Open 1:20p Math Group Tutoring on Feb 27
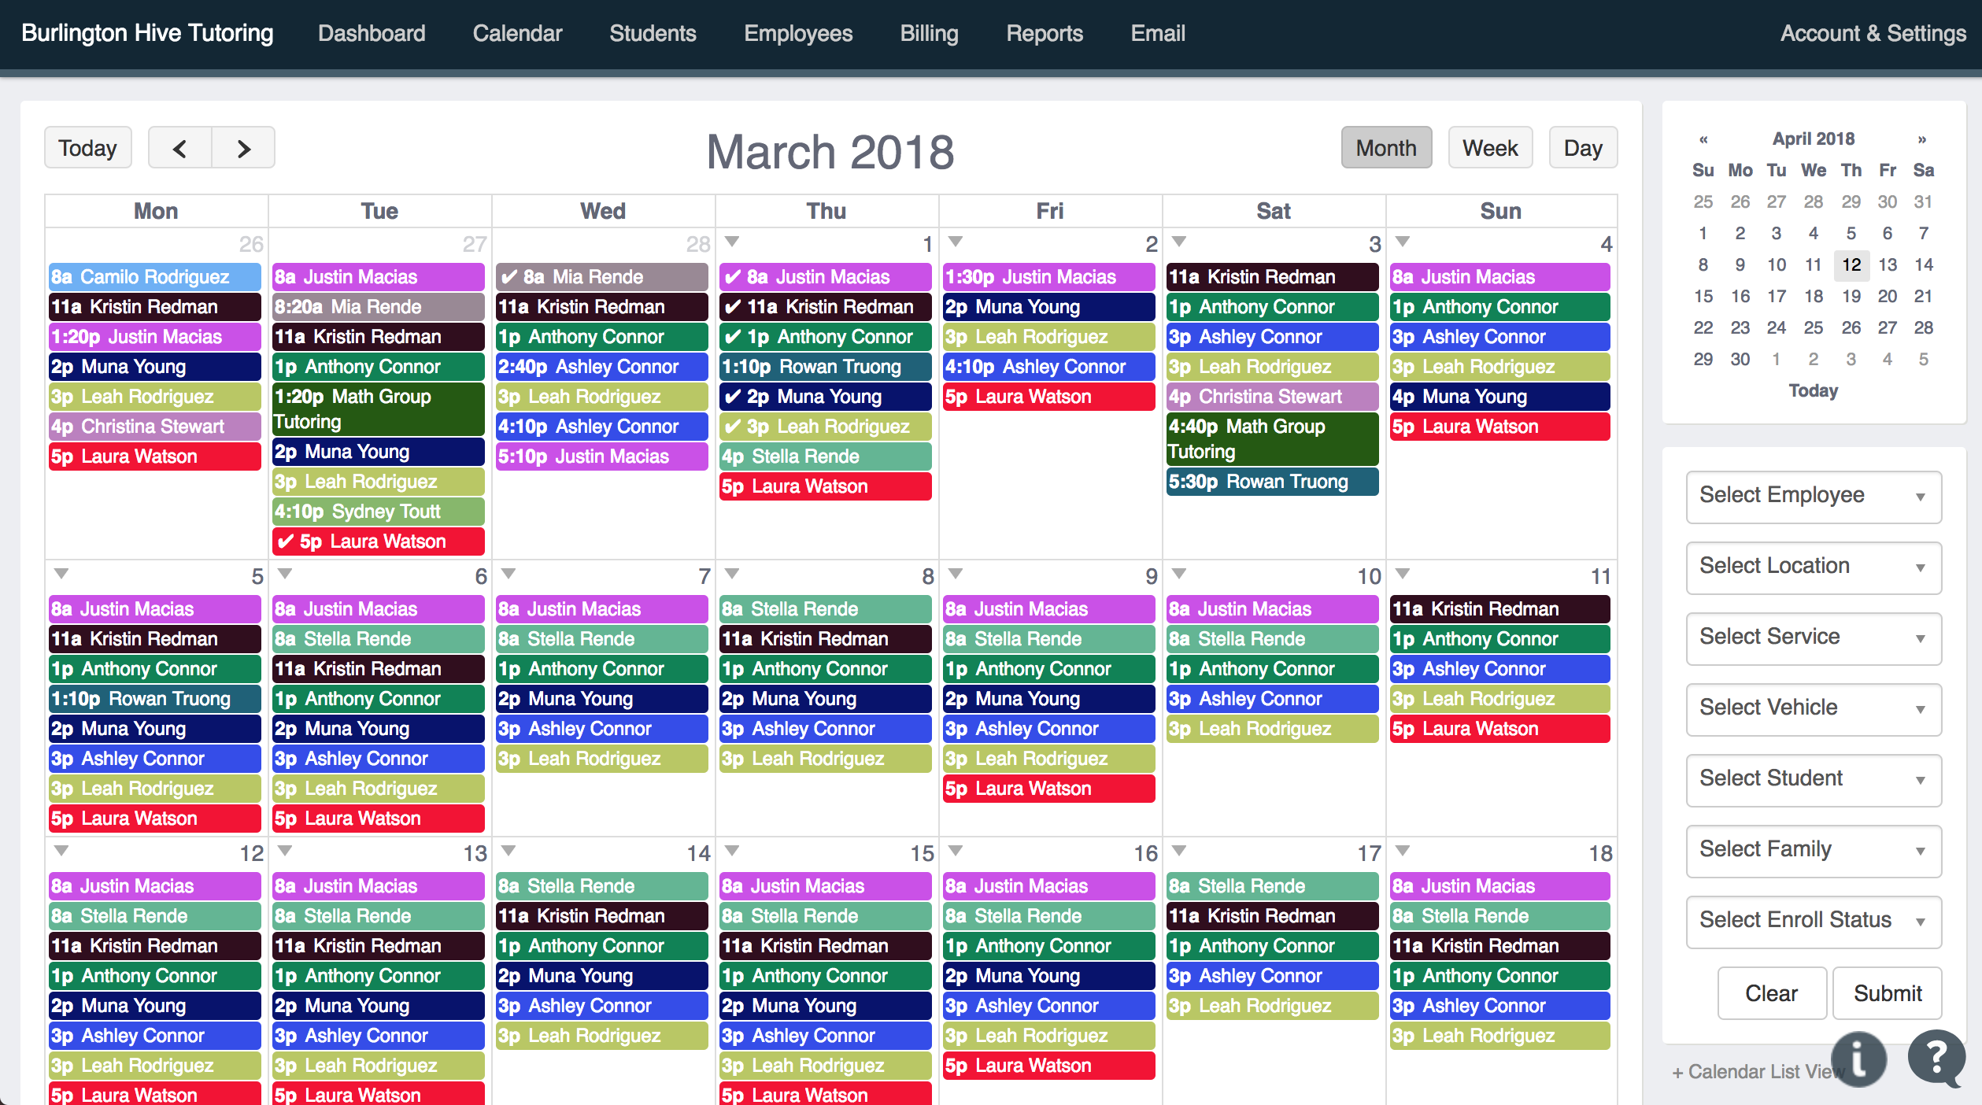The width and height of the screenshot is (1982, 1105). [x=379, y=409]
